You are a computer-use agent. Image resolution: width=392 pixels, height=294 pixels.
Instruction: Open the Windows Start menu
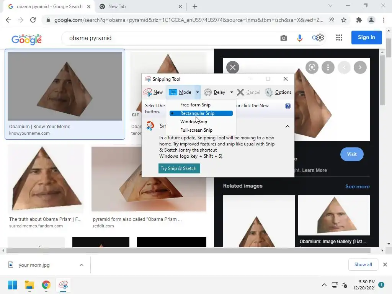point(12,285)
